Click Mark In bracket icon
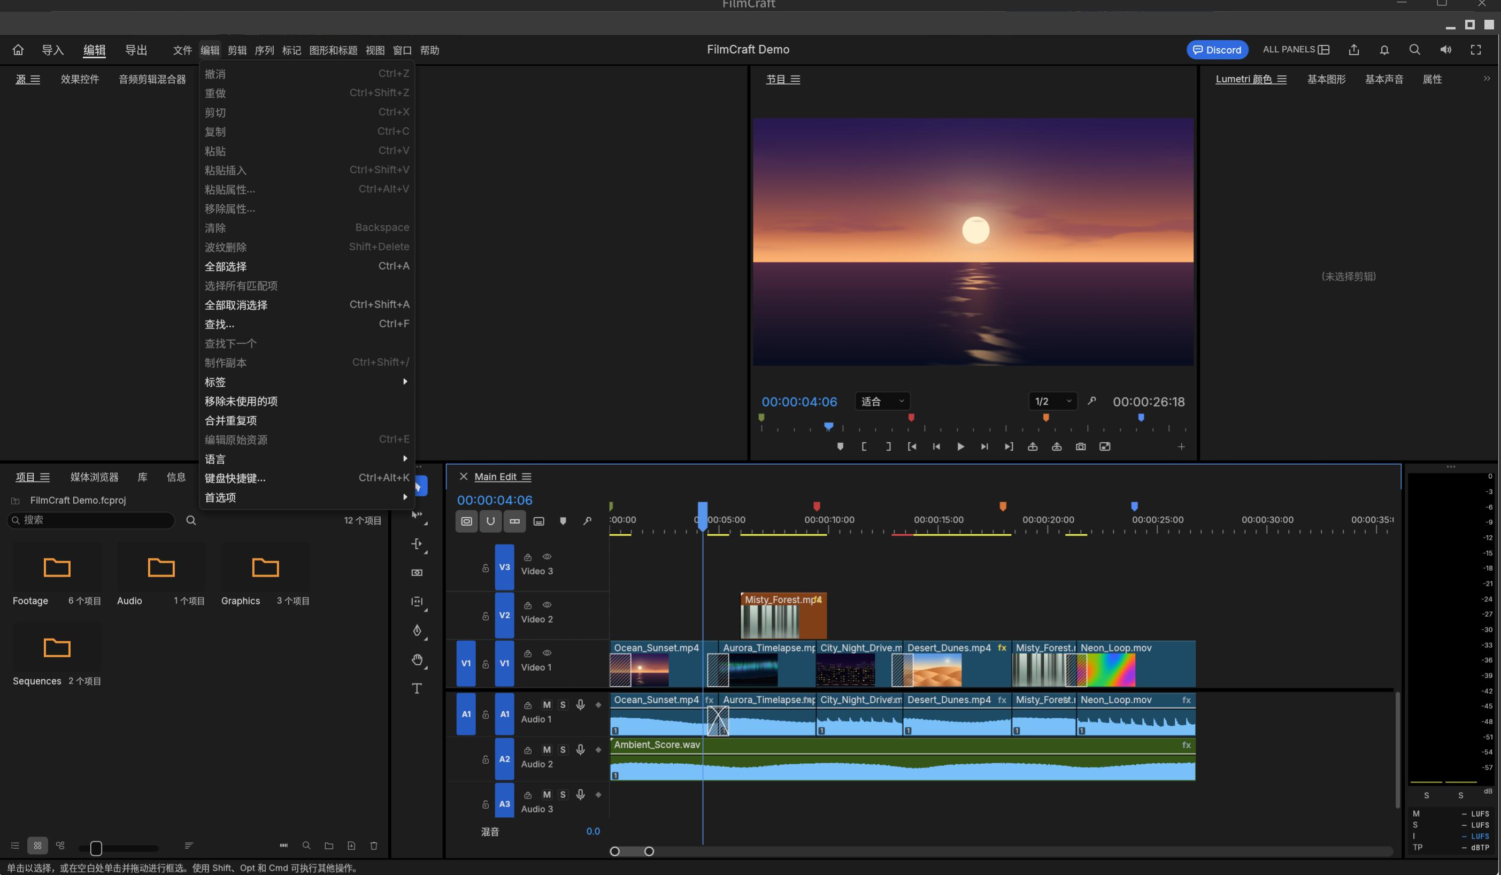 tap(864, 447)
